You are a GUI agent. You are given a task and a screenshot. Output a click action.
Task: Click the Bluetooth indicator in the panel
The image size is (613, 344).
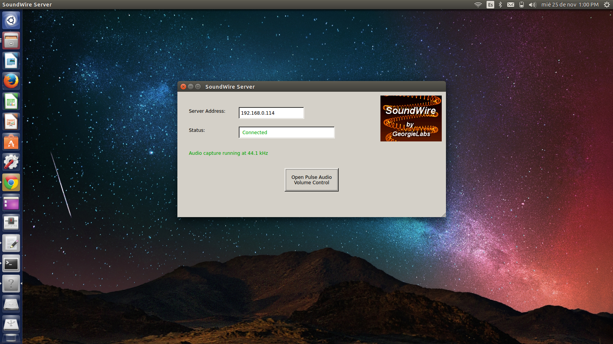click(x=500, y=5)
